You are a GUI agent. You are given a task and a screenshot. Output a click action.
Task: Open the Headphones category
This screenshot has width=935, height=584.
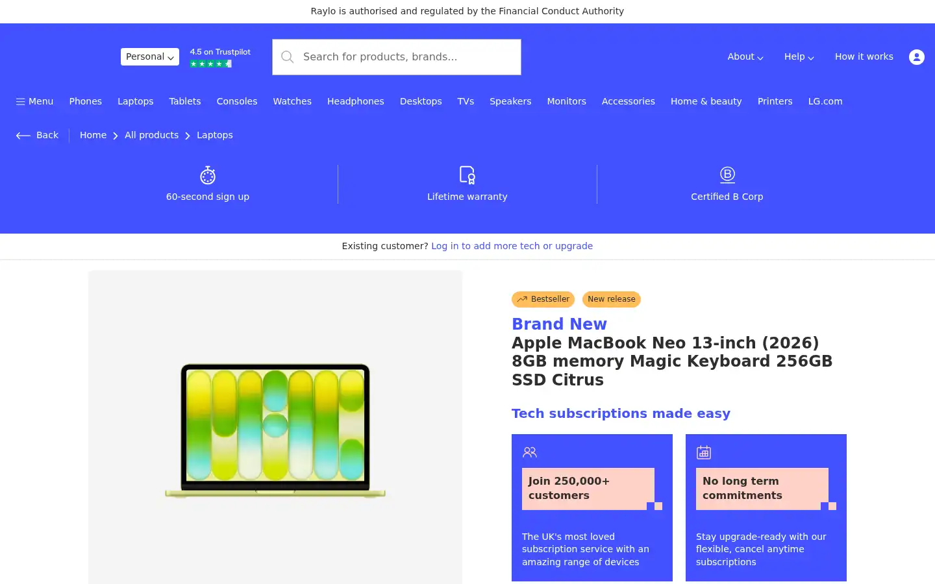coord(356,101)
